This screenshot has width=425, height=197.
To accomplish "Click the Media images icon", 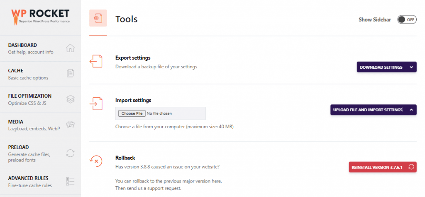I will pos(70,125).
